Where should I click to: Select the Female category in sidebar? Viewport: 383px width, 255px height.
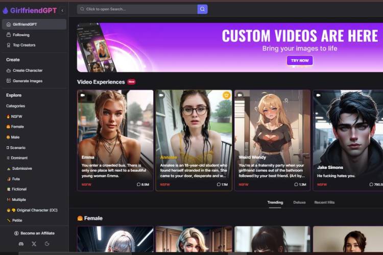15,126
